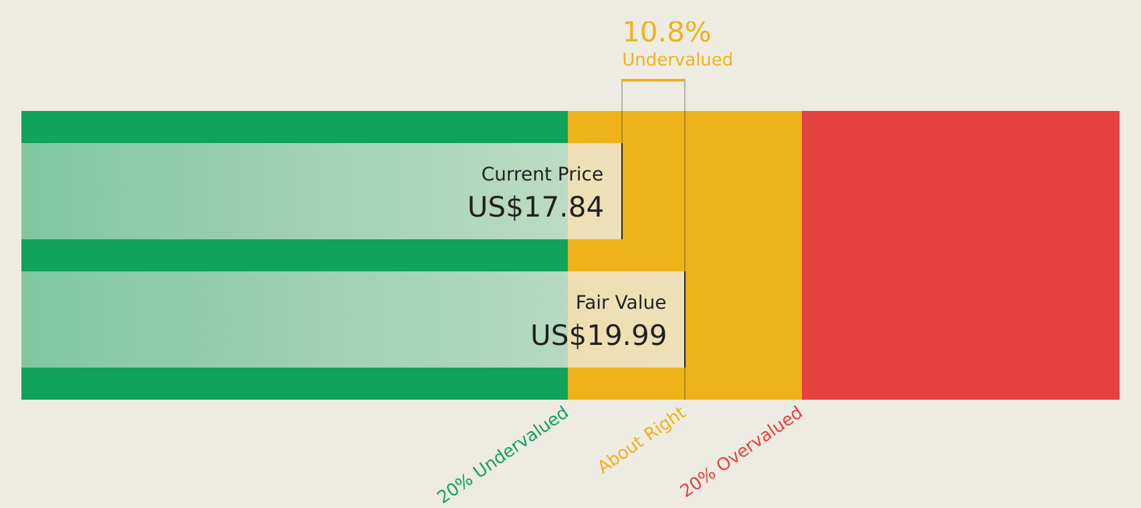Click the orange zone right of Fair Value
The height and width of the screenshot is (508, 1141).
click(744, 320)
